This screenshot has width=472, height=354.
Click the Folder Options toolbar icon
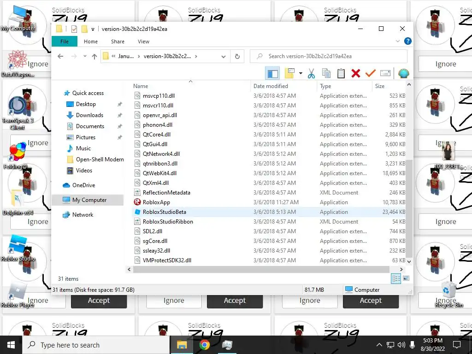289,73
